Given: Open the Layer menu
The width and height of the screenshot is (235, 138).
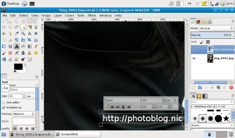Looking at the screenshot, I should pyautogui.click(x=57, y=15).
